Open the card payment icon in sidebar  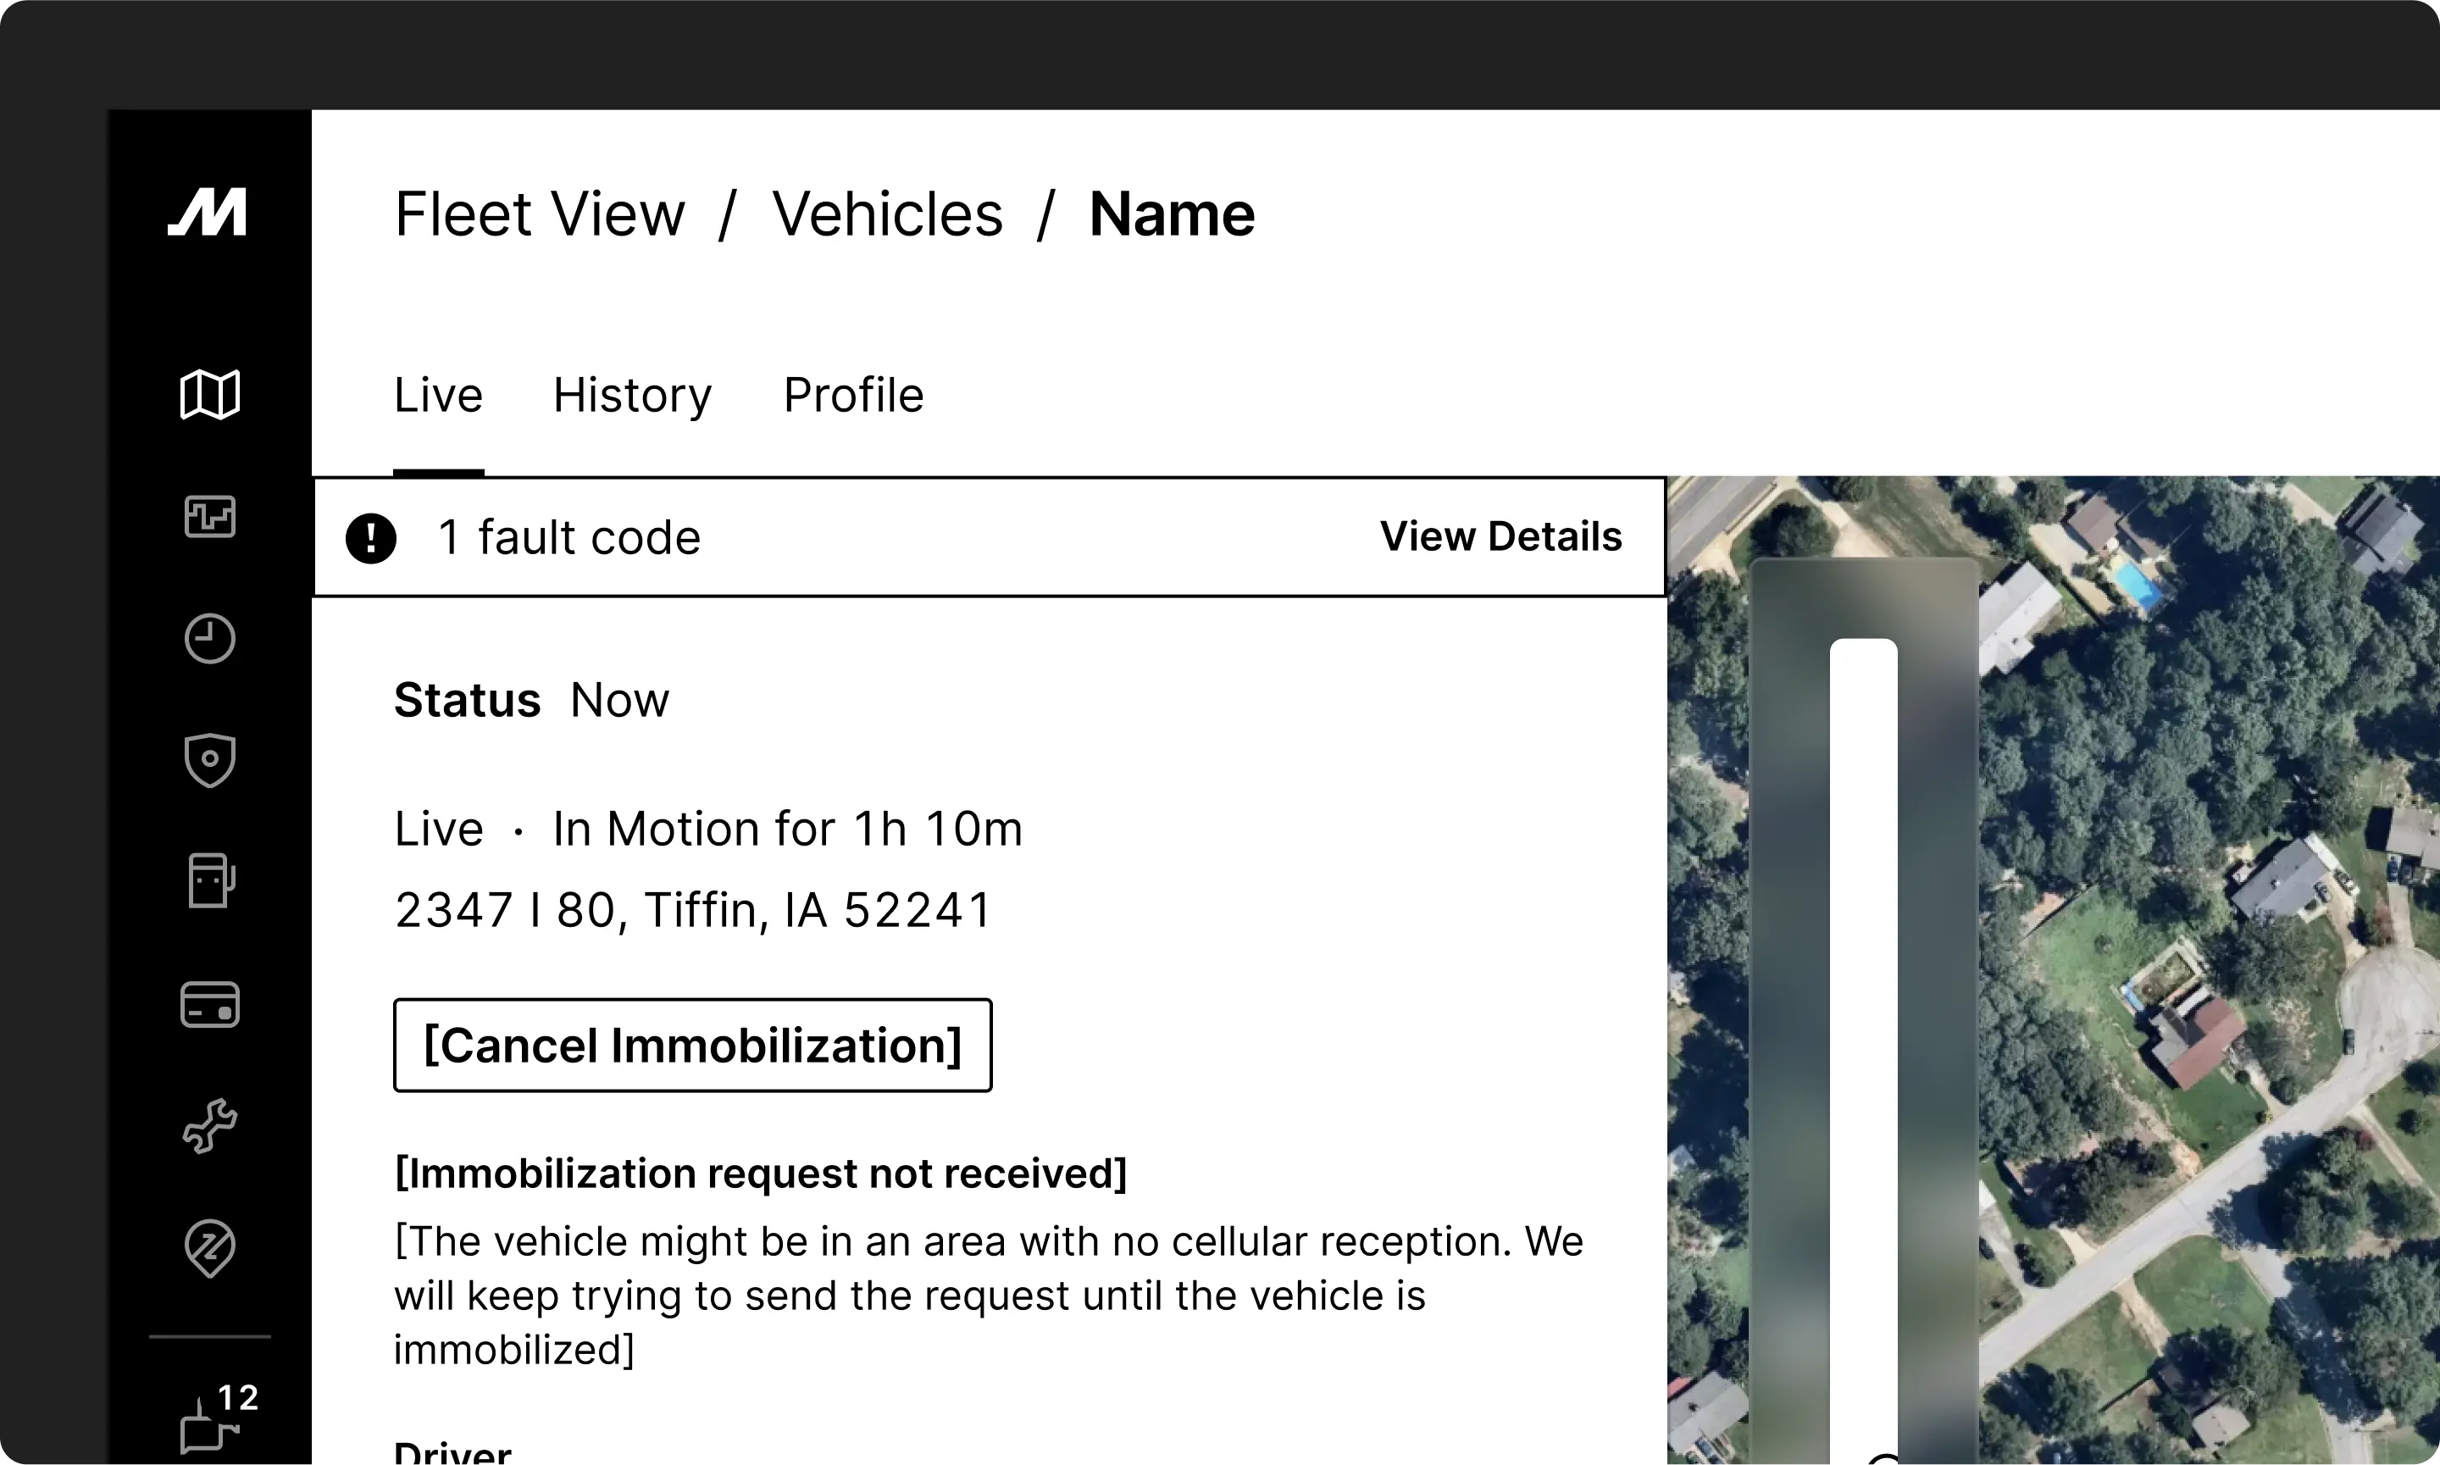point(209,1005)
